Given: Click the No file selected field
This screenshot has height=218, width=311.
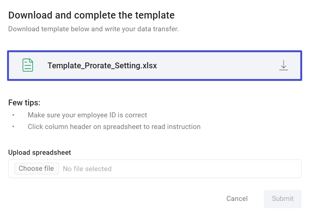Looking at the screenshot, I should point(87,168).
